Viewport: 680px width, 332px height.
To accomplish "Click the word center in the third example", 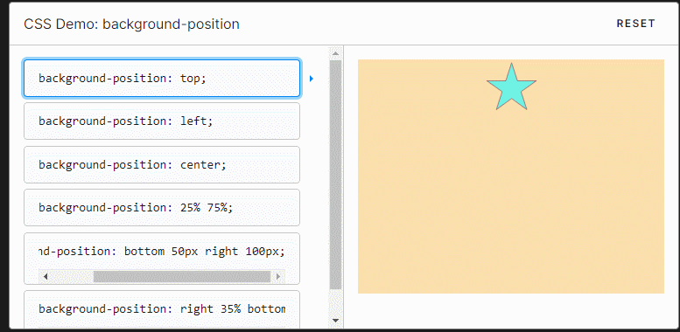I will click(203, 164).
